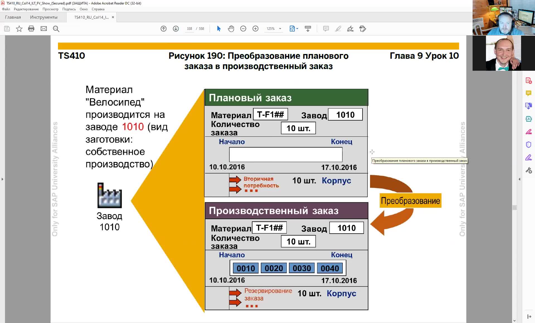Bookmark document with star icon

pos(19,29)
